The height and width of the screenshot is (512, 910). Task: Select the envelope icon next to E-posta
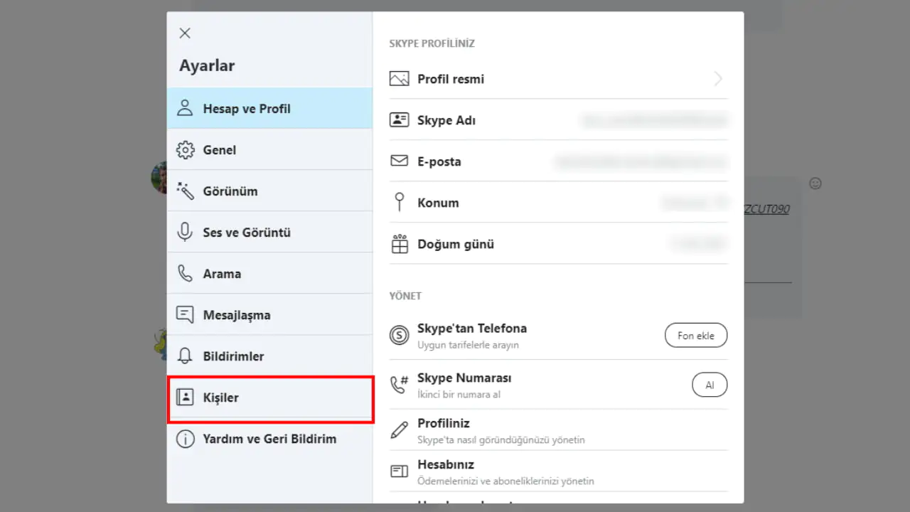[x=399, y=161]
